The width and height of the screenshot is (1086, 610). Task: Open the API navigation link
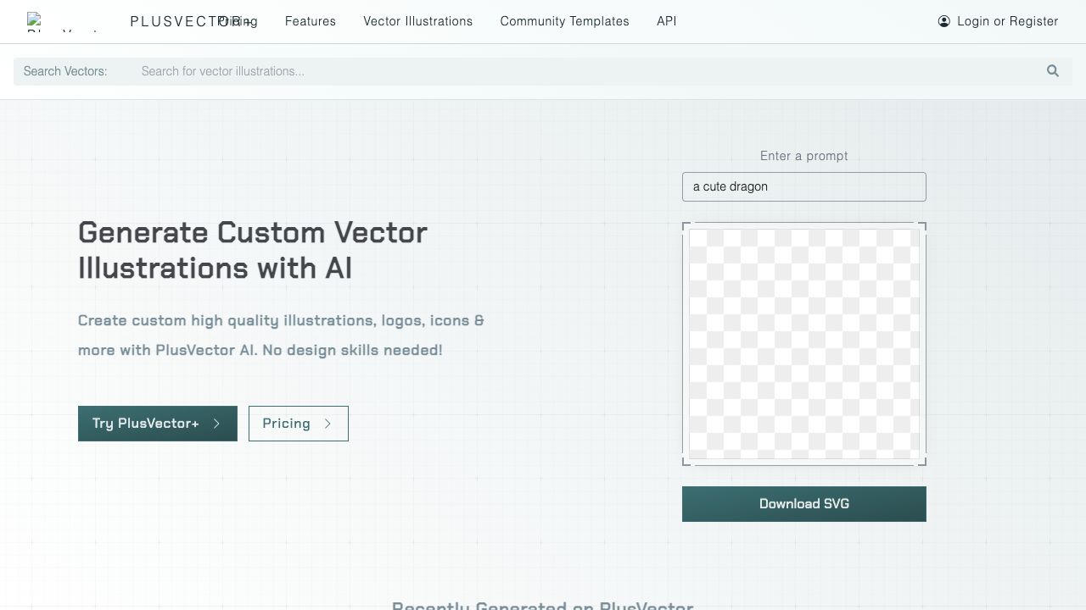click(x=666, y=21)
